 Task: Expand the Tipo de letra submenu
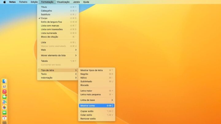[x=58, y=70]
